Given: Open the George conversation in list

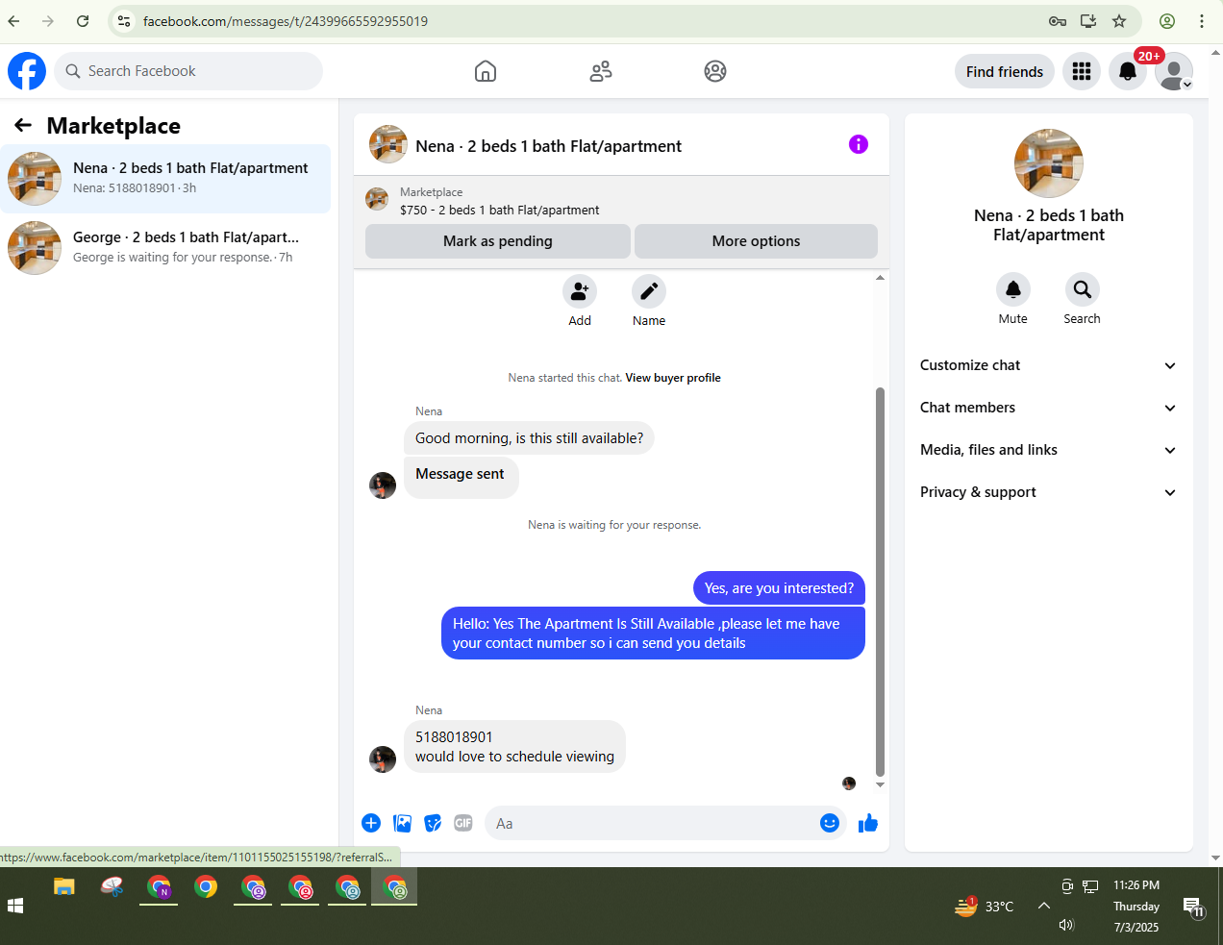Looking at the screenshot, I should (x=165, y=248).
